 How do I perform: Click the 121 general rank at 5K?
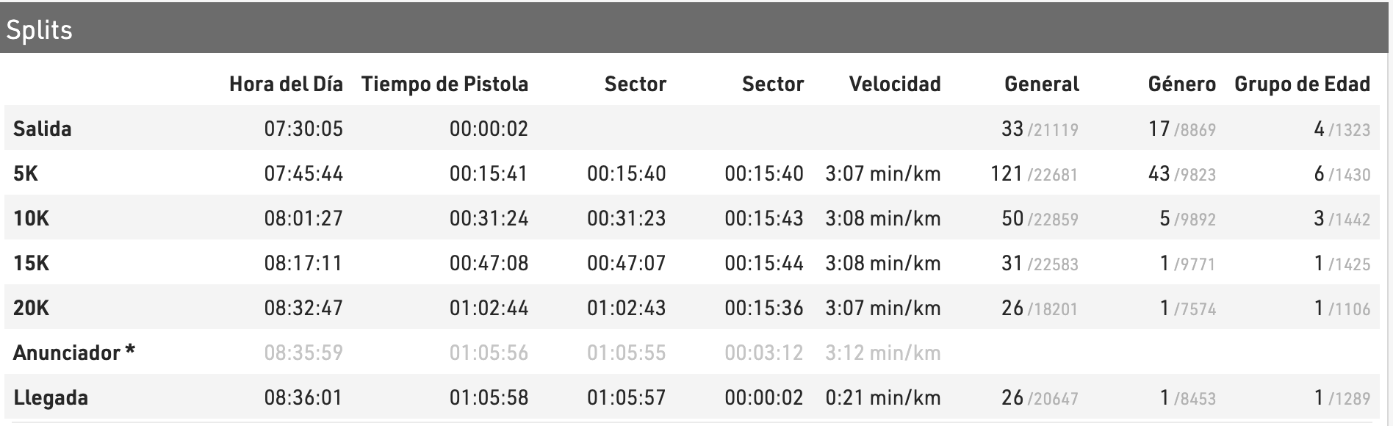click(x=1007, y=174)
